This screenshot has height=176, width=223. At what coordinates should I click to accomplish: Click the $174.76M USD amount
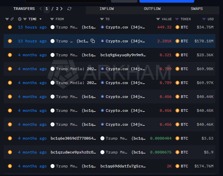tap(204, 166)
